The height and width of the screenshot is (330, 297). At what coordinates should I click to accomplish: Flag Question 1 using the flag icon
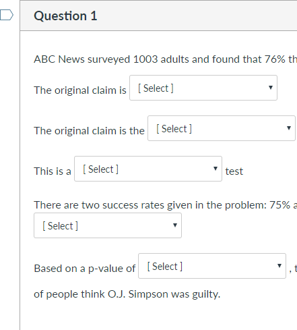coord(6,15)
